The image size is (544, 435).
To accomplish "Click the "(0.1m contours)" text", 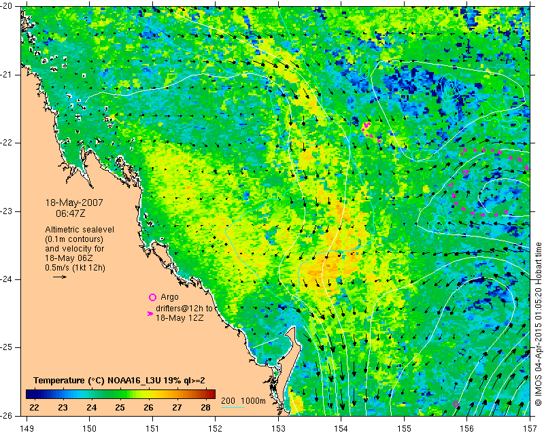I will [74, 239].
